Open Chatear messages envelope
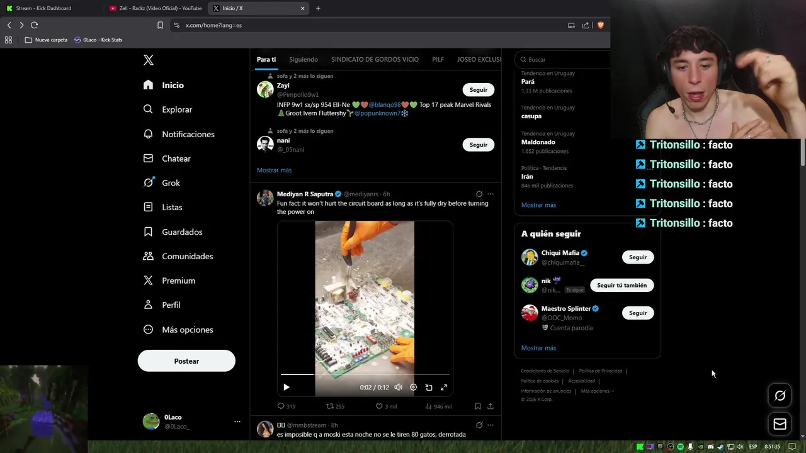 148,159
